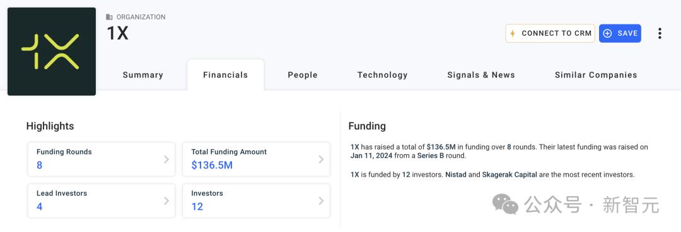The width and height of the screenshot is (681, 232).
Task: Expand Lead Investors card chevron
Action: [x=166, y=201]
